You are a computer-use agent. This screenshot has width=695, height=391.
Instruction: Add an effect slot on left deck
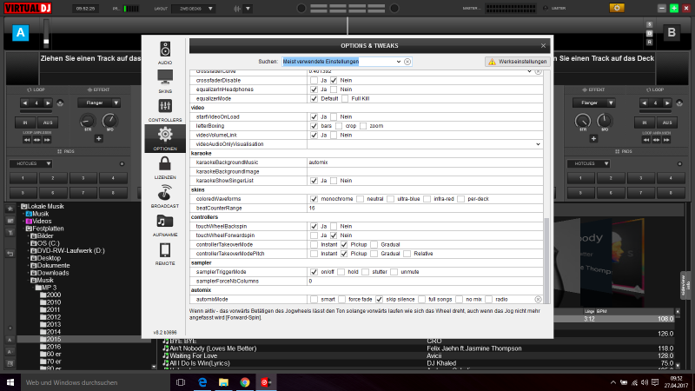tap(98, 139)
